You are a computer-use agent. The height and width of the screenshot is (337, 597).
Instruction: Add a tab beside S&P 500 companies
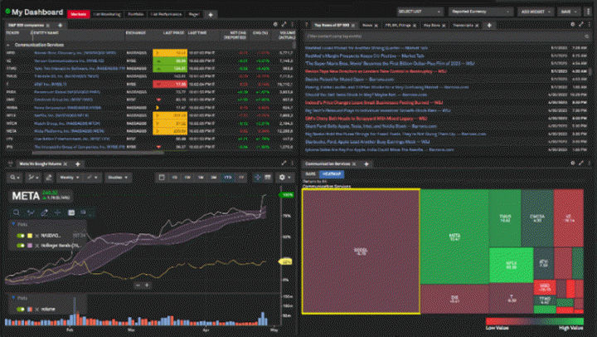pos(60,25)
